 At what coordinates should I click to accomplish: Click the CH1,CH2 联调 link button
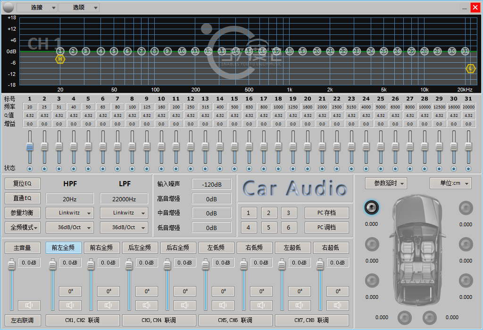tap(83, 320)
